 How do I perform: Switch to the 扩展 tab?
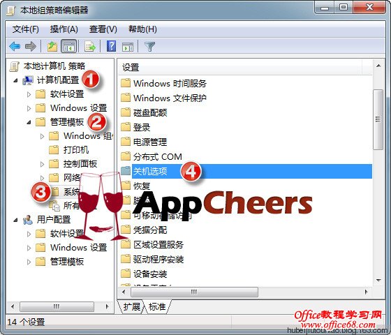click(132, 307)
